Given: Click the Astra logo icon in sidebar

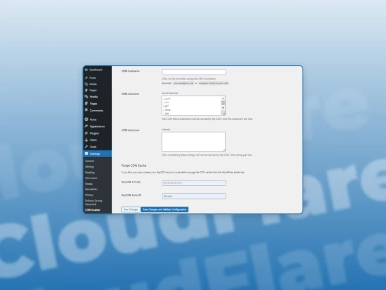Looking at the screenshot, I should [86, 119].
